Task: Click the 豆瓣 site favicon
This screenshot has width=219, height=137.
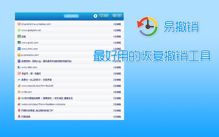Action: pyautogui.click(x=19, y=36)
